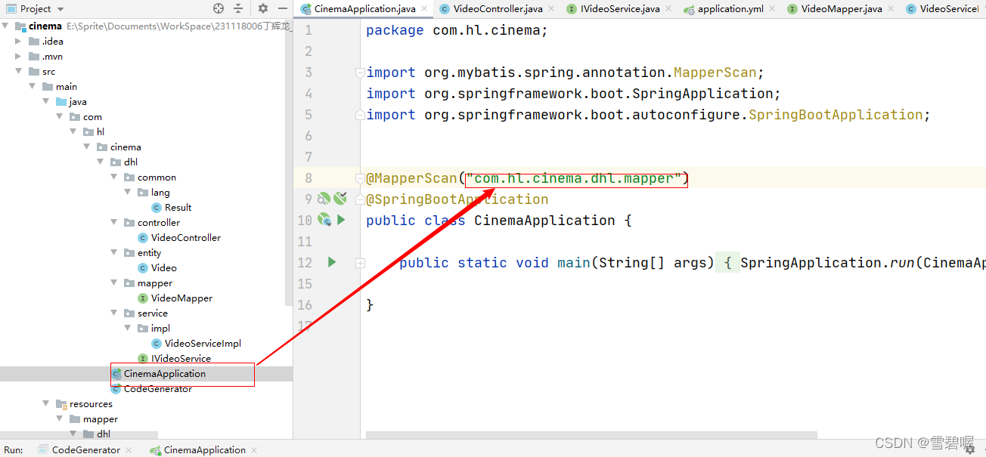Collapse the impl package
This screenshot has width=986, height=457.
click(128, 328)
